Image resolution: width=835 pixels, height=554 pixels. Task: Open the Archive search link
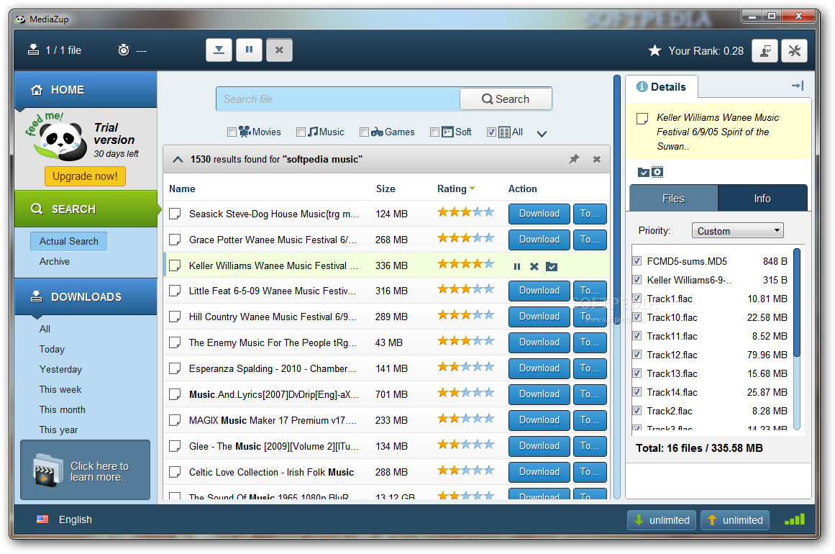[55, 262]
